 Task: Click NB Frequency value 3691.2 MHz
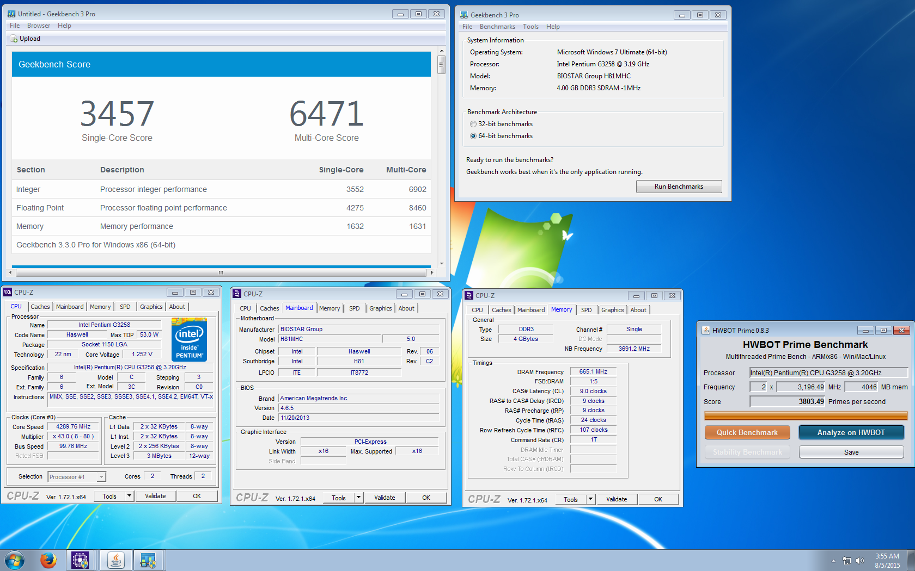pyautogui.click(x=634, y=349)
